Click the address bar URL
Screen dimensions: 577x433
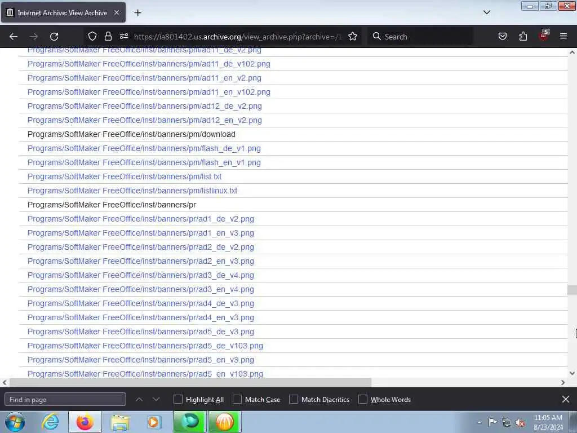pos(238,37)
